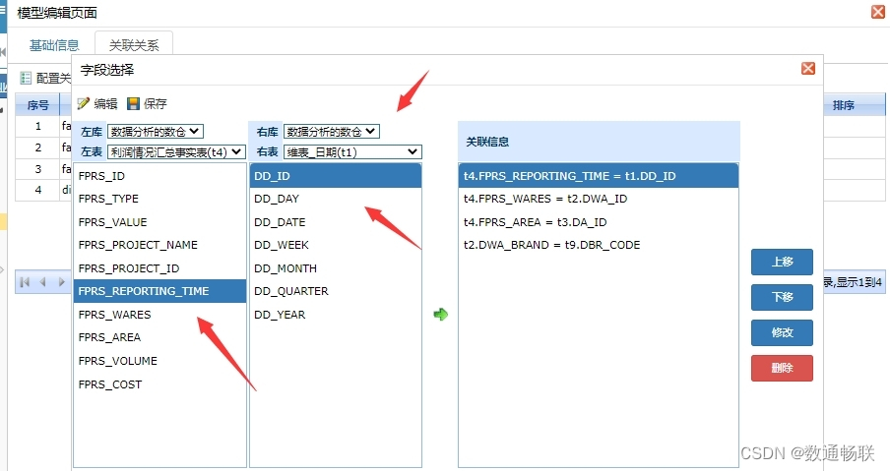Select FPRS_WARES field

[x=160, y=315]
